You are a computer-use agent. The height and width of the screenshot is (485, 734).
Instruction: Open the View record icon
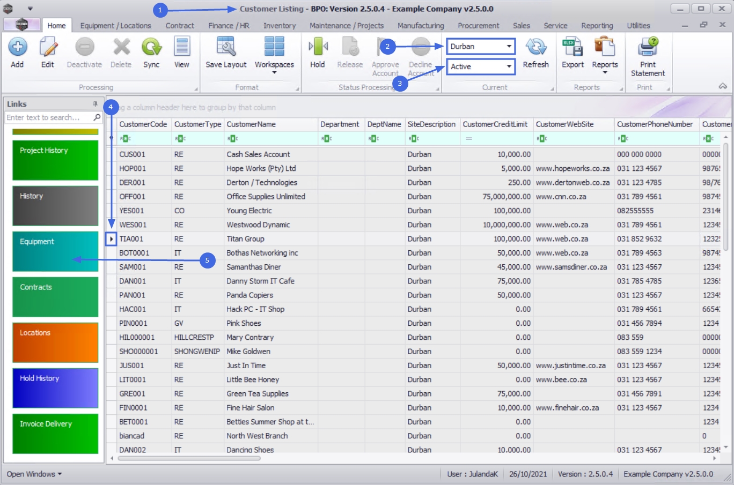click(182, 48)
